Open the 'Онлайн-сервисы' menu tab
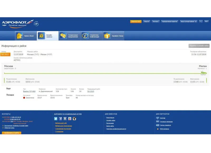The image size is (211, 153). [48, 36]
